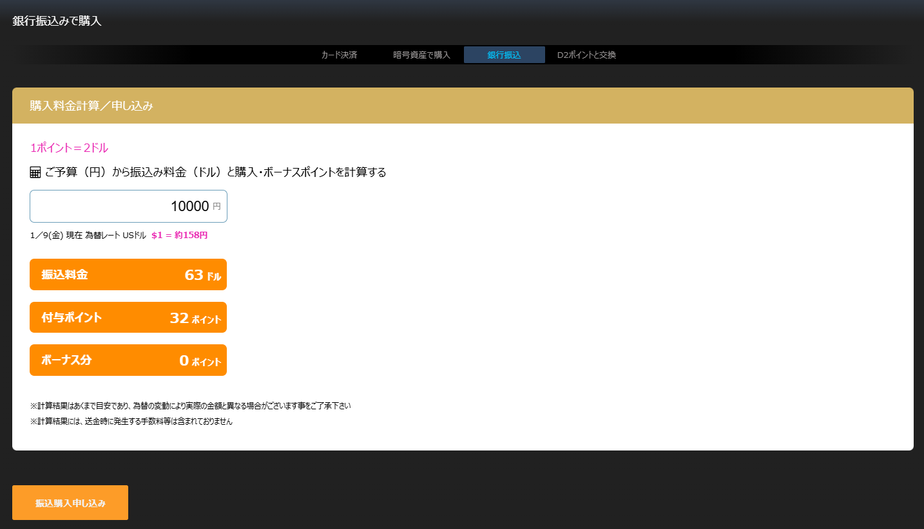924x529 pixels.
Task: Click the pink 1ポイント＝2ドル text
Action: (69, 147)
